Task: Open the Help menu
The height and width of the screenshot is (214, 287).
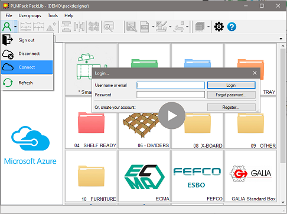Action: click(69, 15)
